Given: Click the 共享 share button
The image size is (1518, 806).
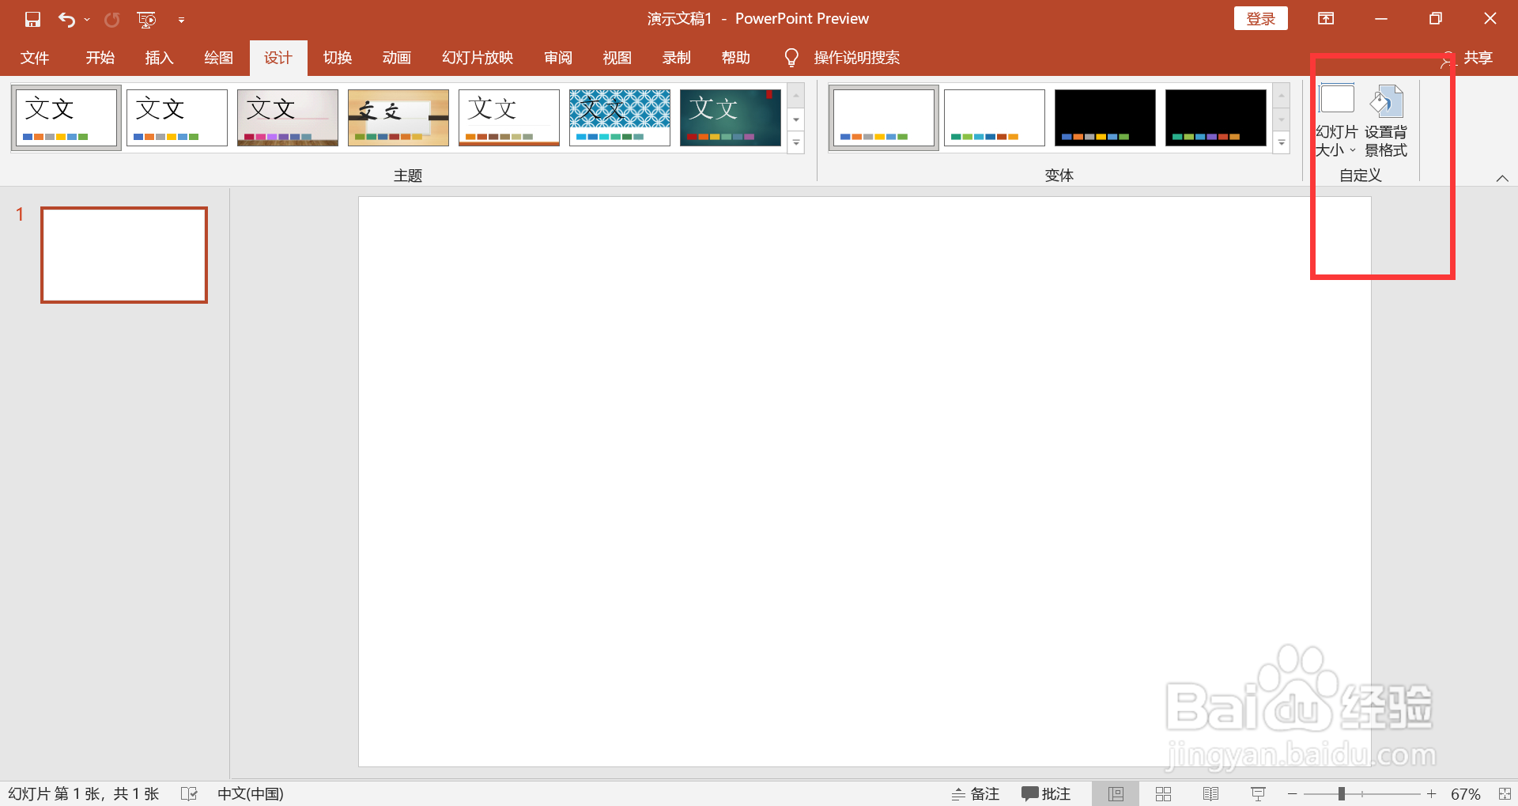Looking at the screenshot, I should [x=1468, y=58].
